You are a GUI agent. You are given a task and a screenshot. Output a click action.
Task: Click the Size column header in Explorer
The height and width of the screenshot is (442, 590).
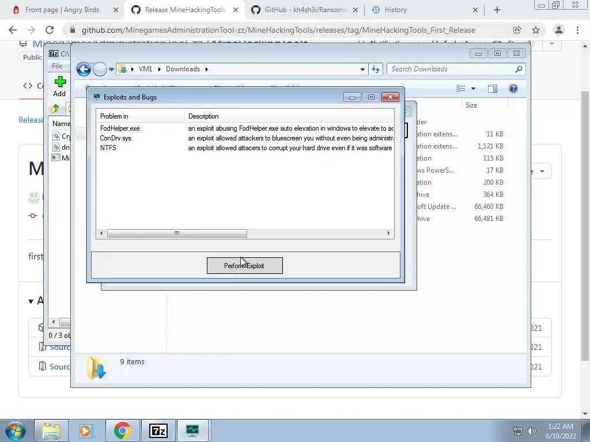tap(485, 105)
